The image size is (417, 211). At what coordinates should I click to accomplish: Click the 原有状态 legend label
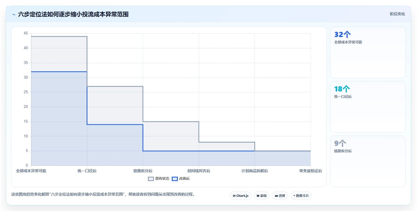click(x=162, y=179)
